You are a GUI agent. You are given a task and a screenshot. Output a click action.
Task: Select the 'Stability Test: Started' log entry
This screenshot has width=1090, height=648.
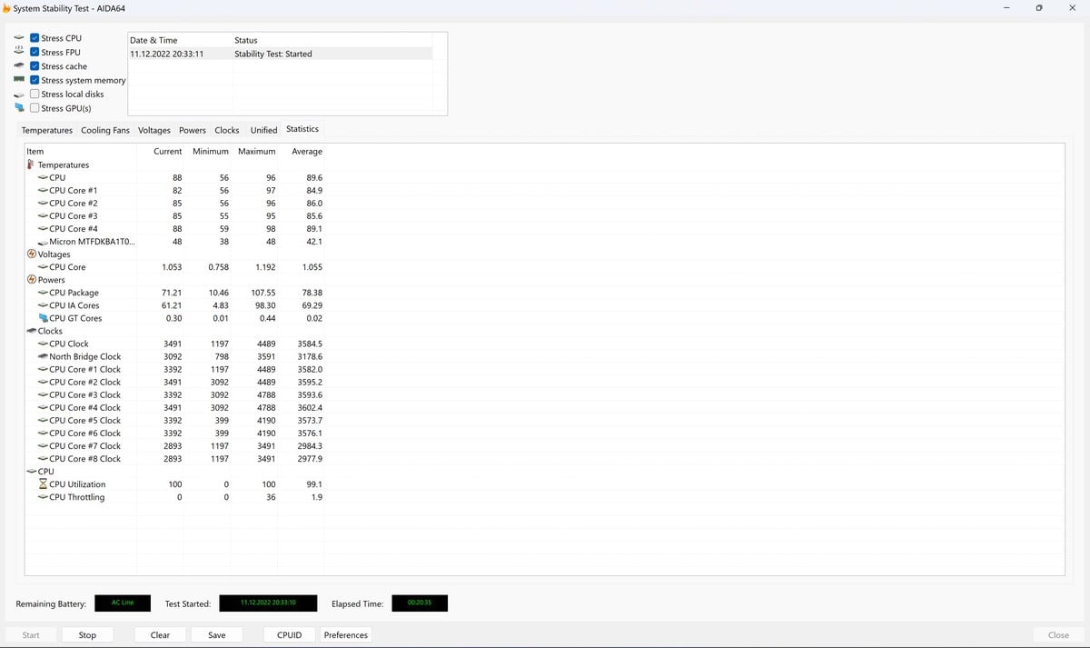(x=280, y=54)
